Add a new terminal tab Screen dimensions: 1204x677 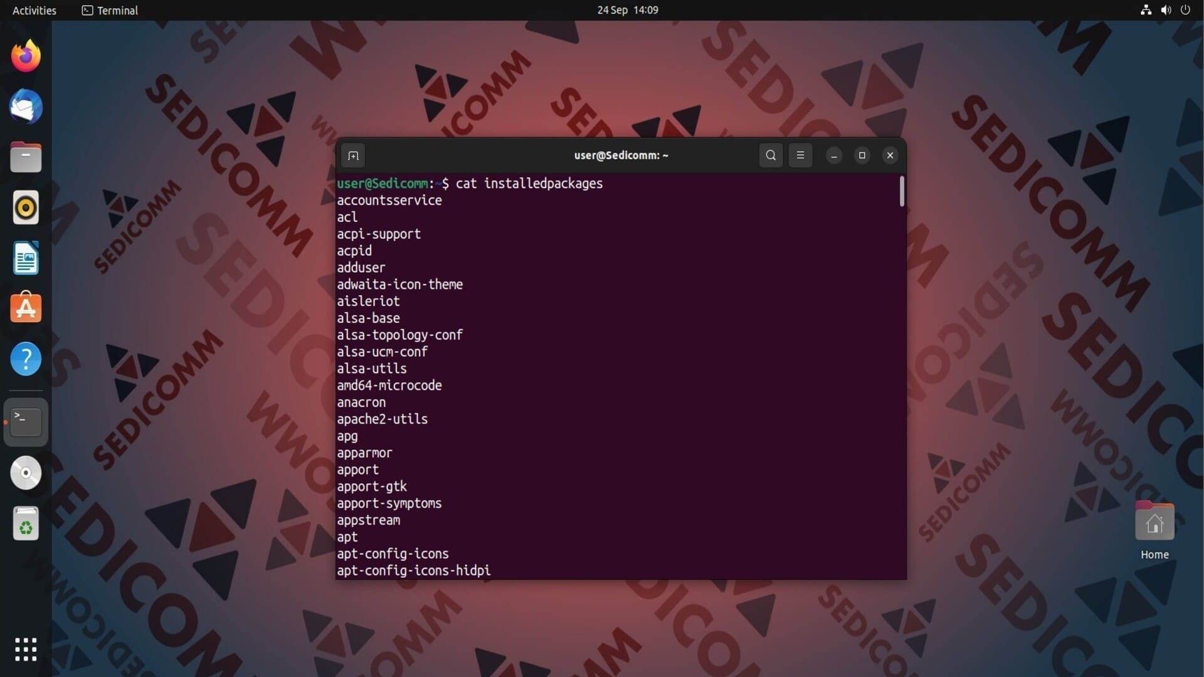[x=353, y=155]
